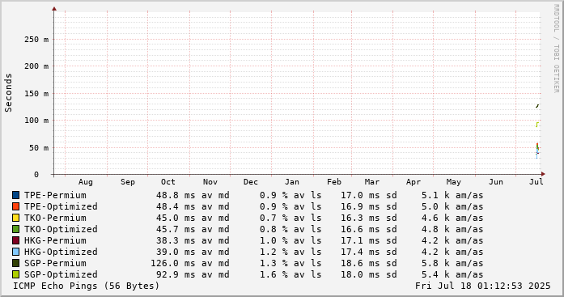The image size is (564, 297).
Task: Click the 18.6 ms sd value
Action: pyautogui.click(x=369, y=263)
